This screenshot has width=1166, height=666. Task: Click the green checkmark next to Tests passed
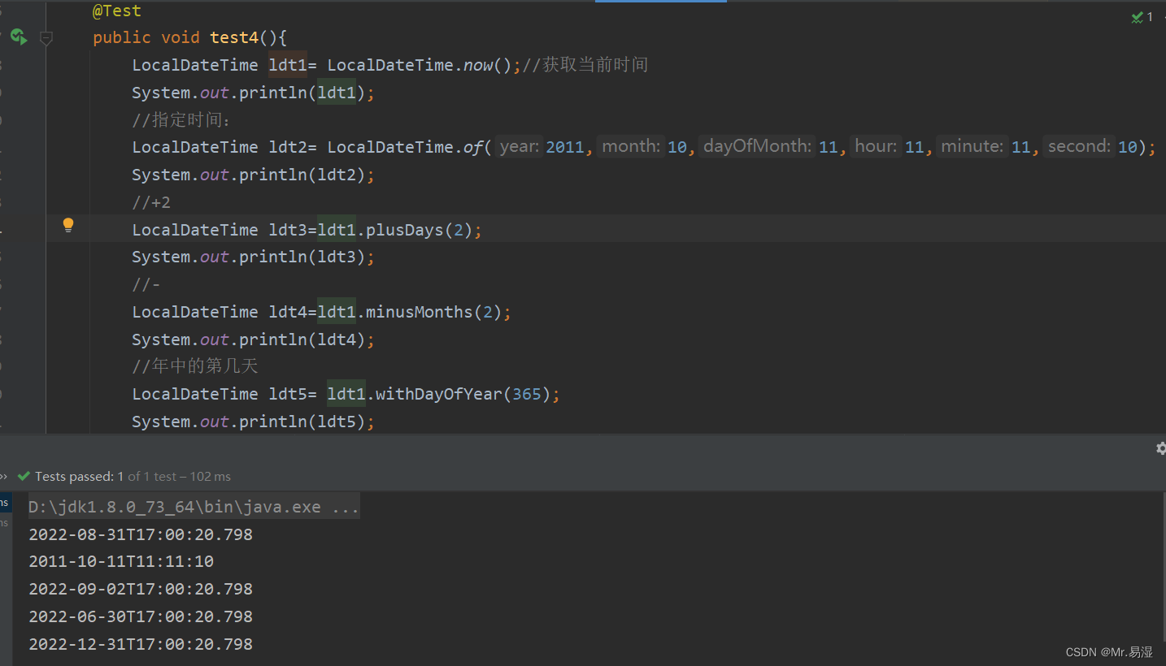pos(24,476)
